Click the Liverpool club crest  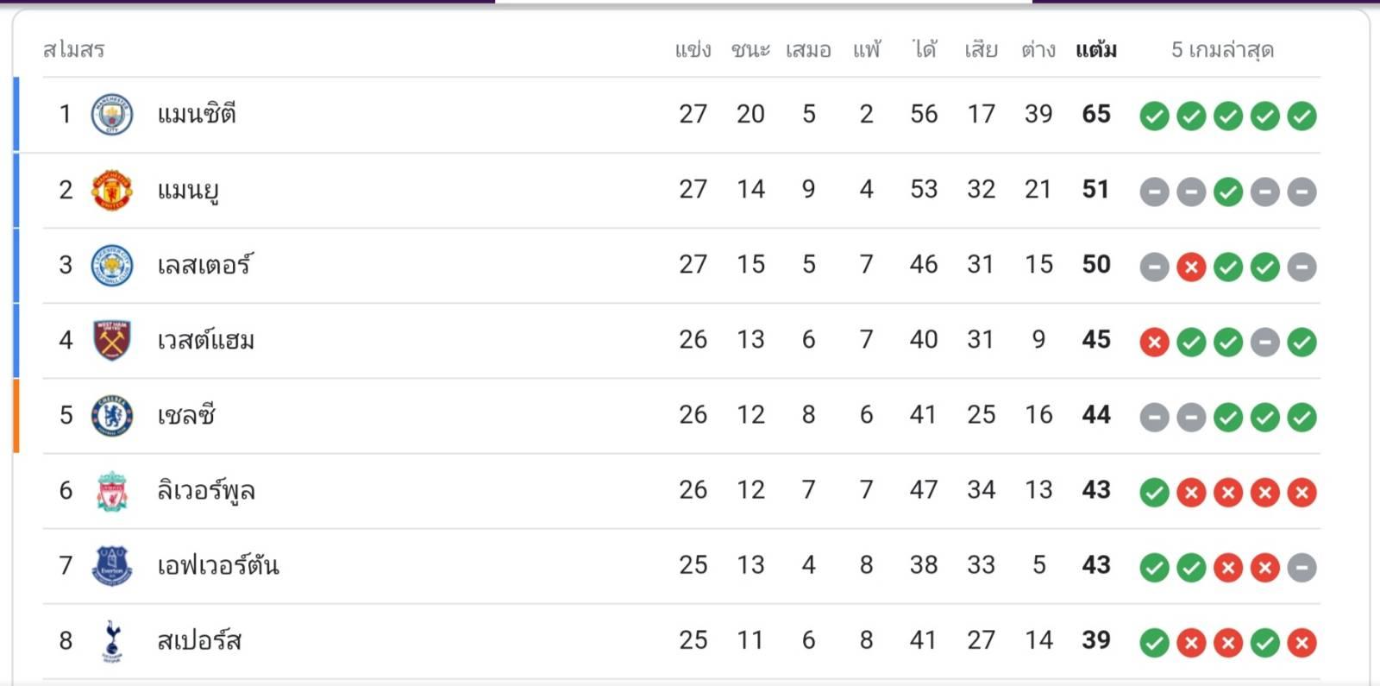click(x=112, y=491)
